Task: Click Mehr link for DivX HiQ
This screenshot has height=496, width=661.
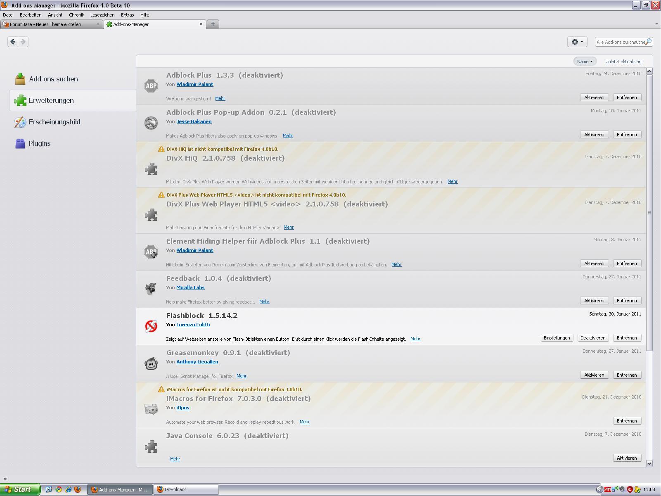Action: coord(453,181)
